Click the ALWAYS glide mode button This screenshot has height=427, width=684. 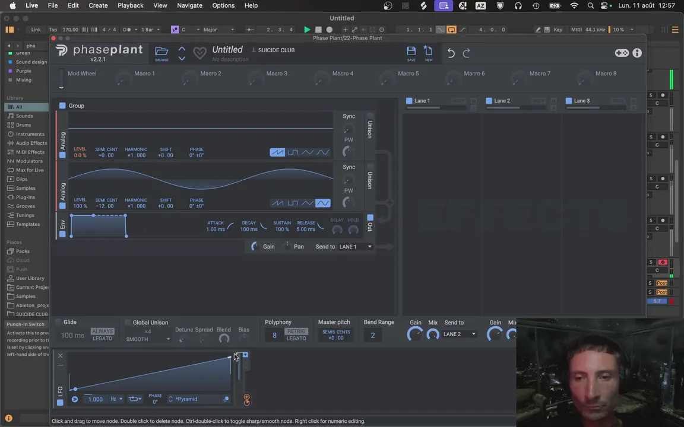tap(103, 331)
